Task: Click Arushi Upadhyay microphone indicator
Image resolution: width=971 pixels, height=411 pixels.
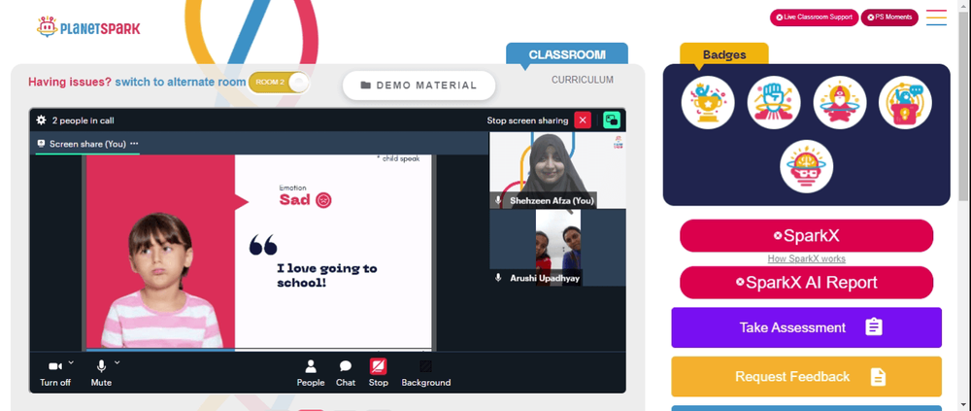Action: pyautogui.click(x=498, y=278)
